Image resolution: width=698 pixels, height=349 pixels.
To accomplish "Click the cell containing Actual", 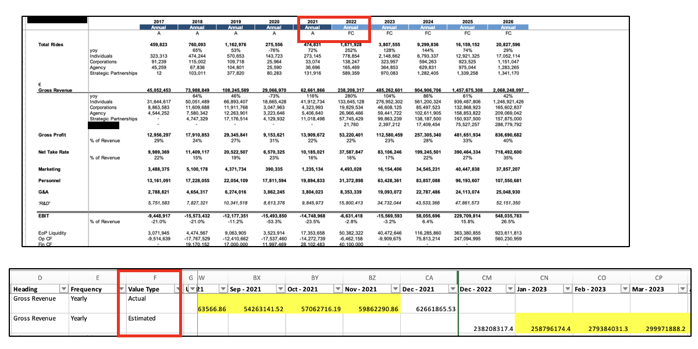I will click(149, 298).
